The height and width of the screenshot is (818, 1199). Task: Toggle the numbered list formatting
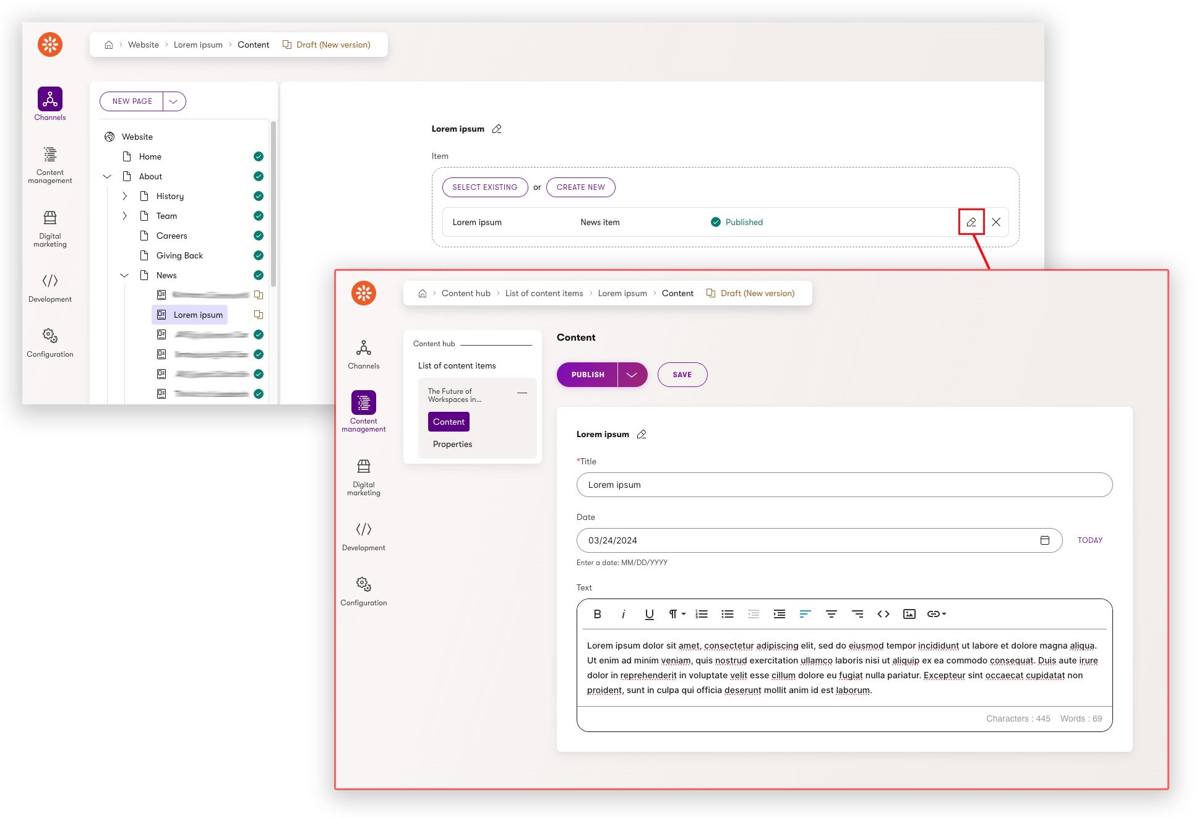coord(701,613)
